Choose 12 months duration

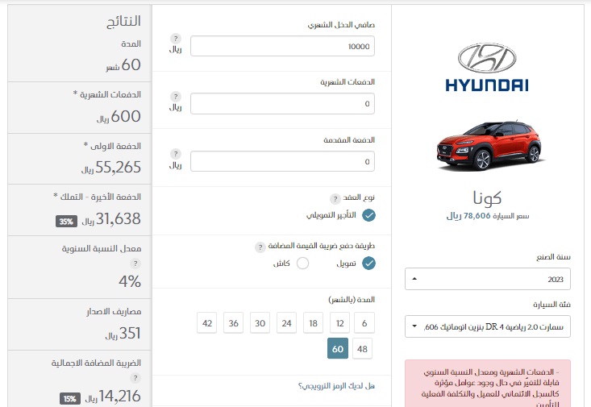(339, 322)
